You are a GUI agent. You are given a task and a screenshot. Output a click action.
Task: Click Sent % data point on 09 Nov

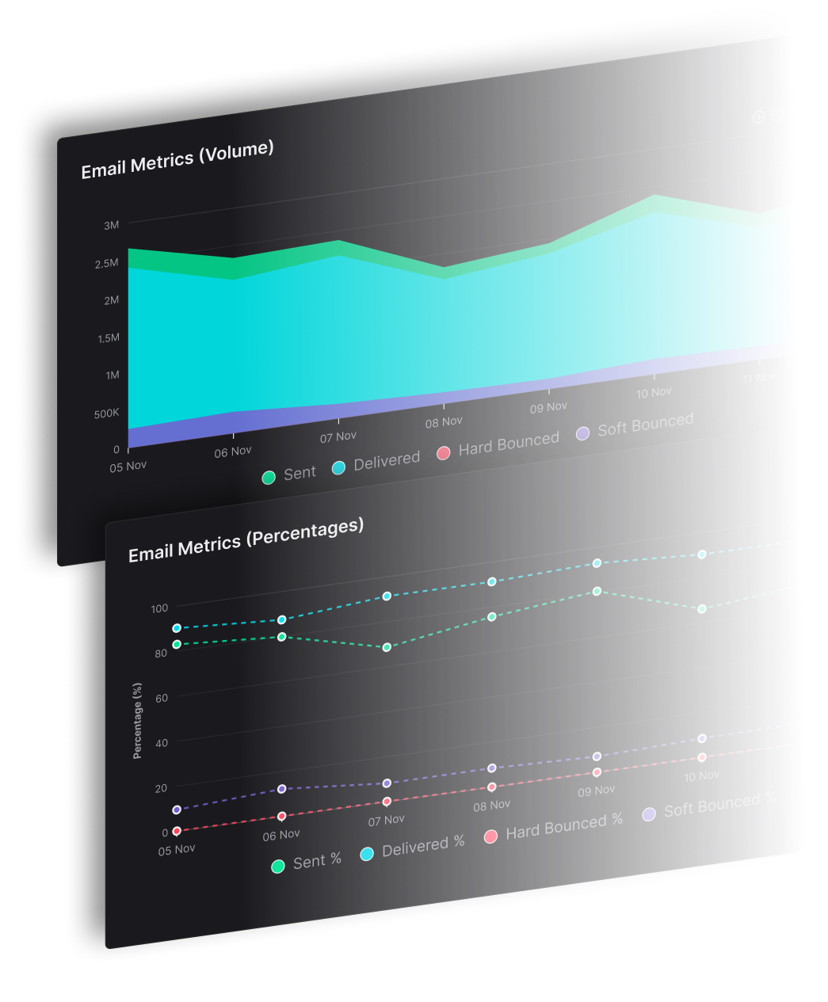[x=597, y=591]
